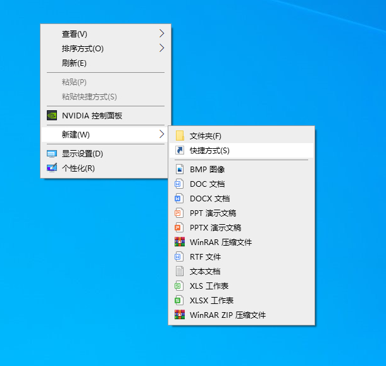Click the WinRAR archive books icon
Viewport: 386px width, 366px height.
(x=180, y=242)
